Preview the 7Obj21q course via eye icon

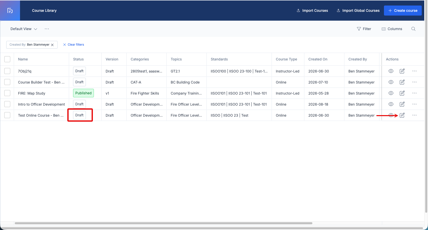click(x=391, y=71)
